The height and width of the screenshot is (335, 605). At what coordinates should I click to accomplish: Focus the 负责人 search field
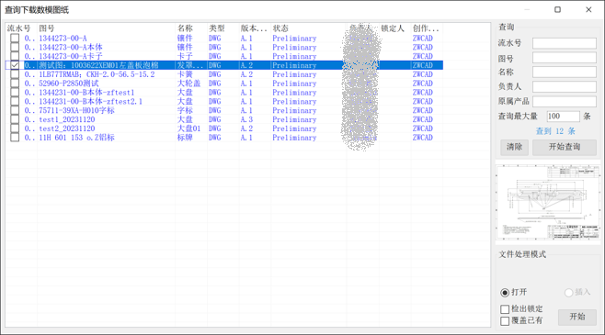tap(565, 86)
